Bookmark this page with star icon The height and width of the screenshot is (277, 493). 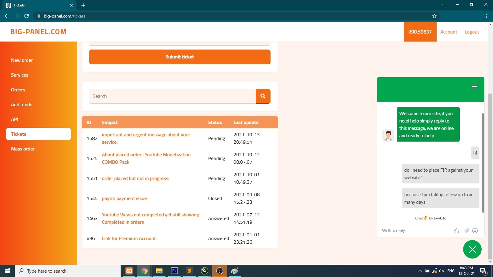coord(434,16)
